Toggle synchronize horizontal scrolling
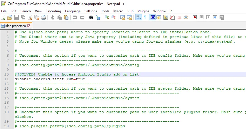246x129 pixels. tap(129, 17)
